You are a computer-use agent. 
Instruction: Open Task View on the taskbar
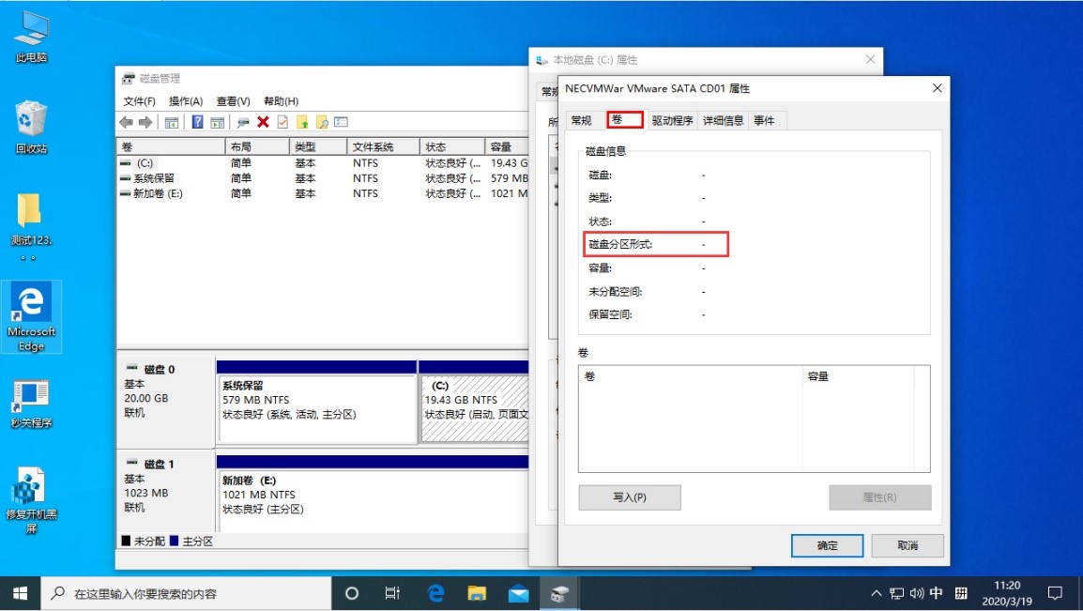392,594
